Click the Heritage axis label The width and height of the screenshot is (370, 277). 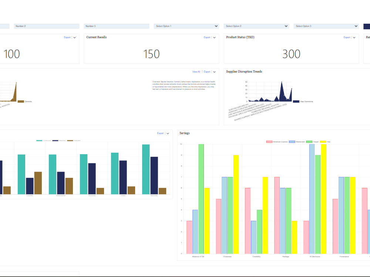(x=286, y=256)
